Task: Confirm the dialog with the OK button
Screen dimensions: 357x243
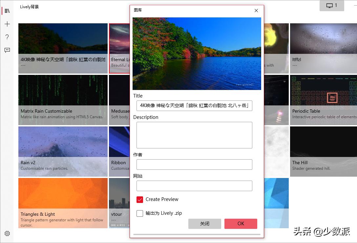Action: 241,224
